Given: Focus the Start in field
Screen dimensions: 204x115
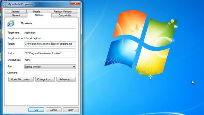Looking at the screenshot, I should (x=50, y=53).
